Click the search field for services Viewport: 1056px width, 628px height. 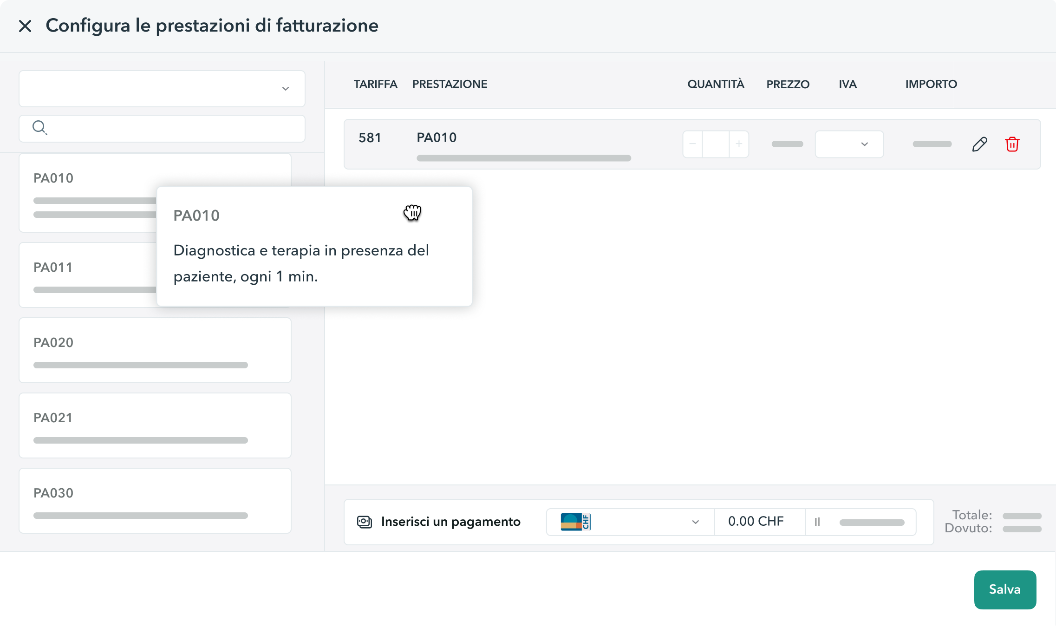tap(162, 128)
